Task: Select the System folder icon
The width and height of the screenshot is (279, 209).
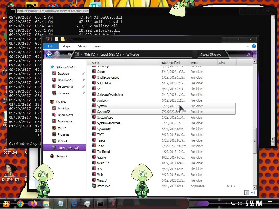Action: [x=94, y=106]
